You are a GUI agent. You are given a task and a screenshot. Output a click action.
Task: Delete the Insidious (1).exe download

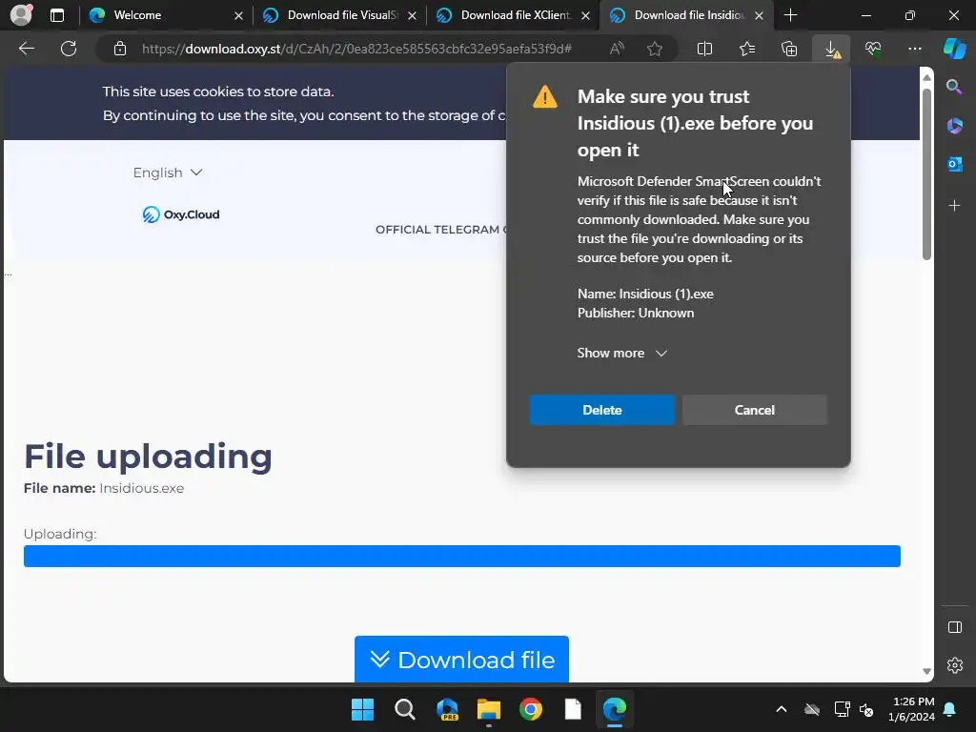[x=602, y=410]
